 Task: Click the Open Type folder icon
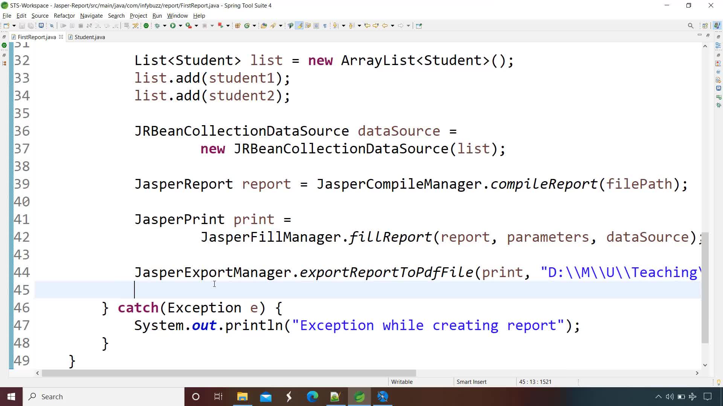pyautogui.click(x=264, y=26)
